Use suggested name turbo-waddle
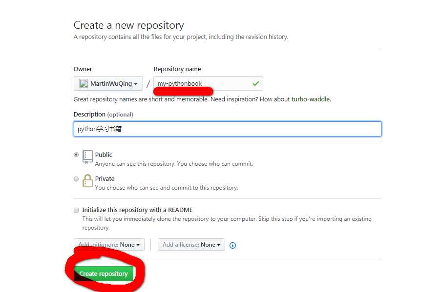The image size is (443, 292). 311,99
